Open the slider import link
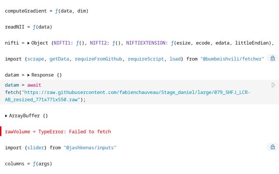The height and width of the screenshot is (174, 279). (x=36, y=148)
